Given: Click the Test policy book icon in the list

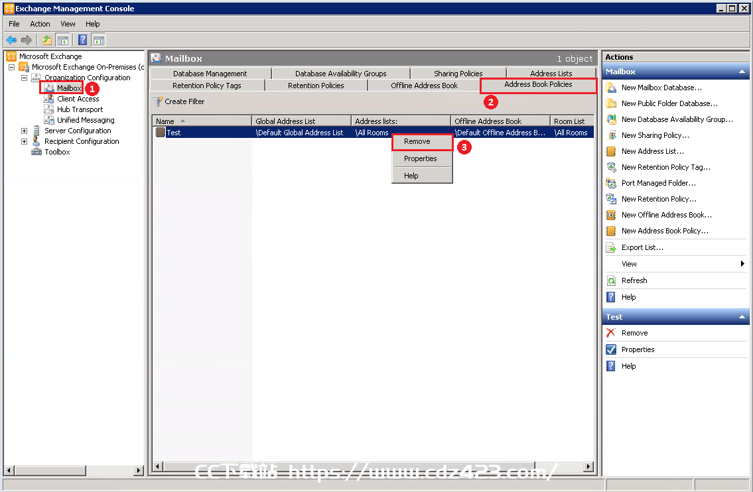Looking at the screenshot, I should tap(160, 132).
